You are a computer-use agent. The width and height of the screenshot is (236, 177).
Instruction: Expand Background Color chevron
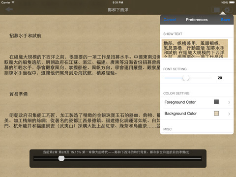point(229,114)
